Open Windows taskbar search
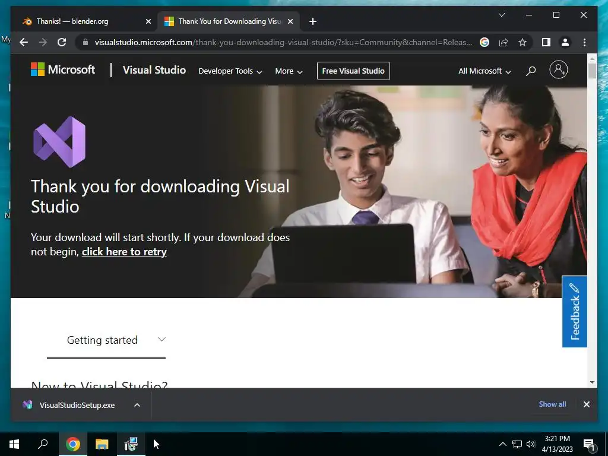This screenshot has height=456, width=608. tap(43, 444)
